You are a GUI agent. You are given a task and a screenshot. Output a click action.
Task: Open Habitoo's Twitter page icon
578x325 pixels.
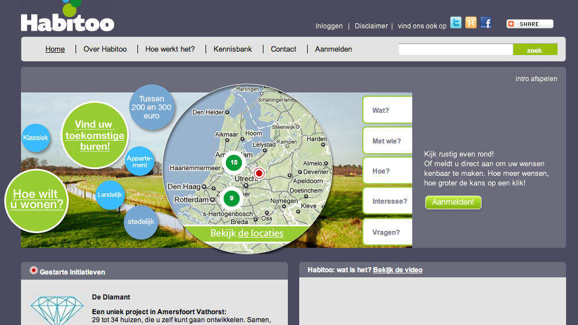click(x=455, y=23)
